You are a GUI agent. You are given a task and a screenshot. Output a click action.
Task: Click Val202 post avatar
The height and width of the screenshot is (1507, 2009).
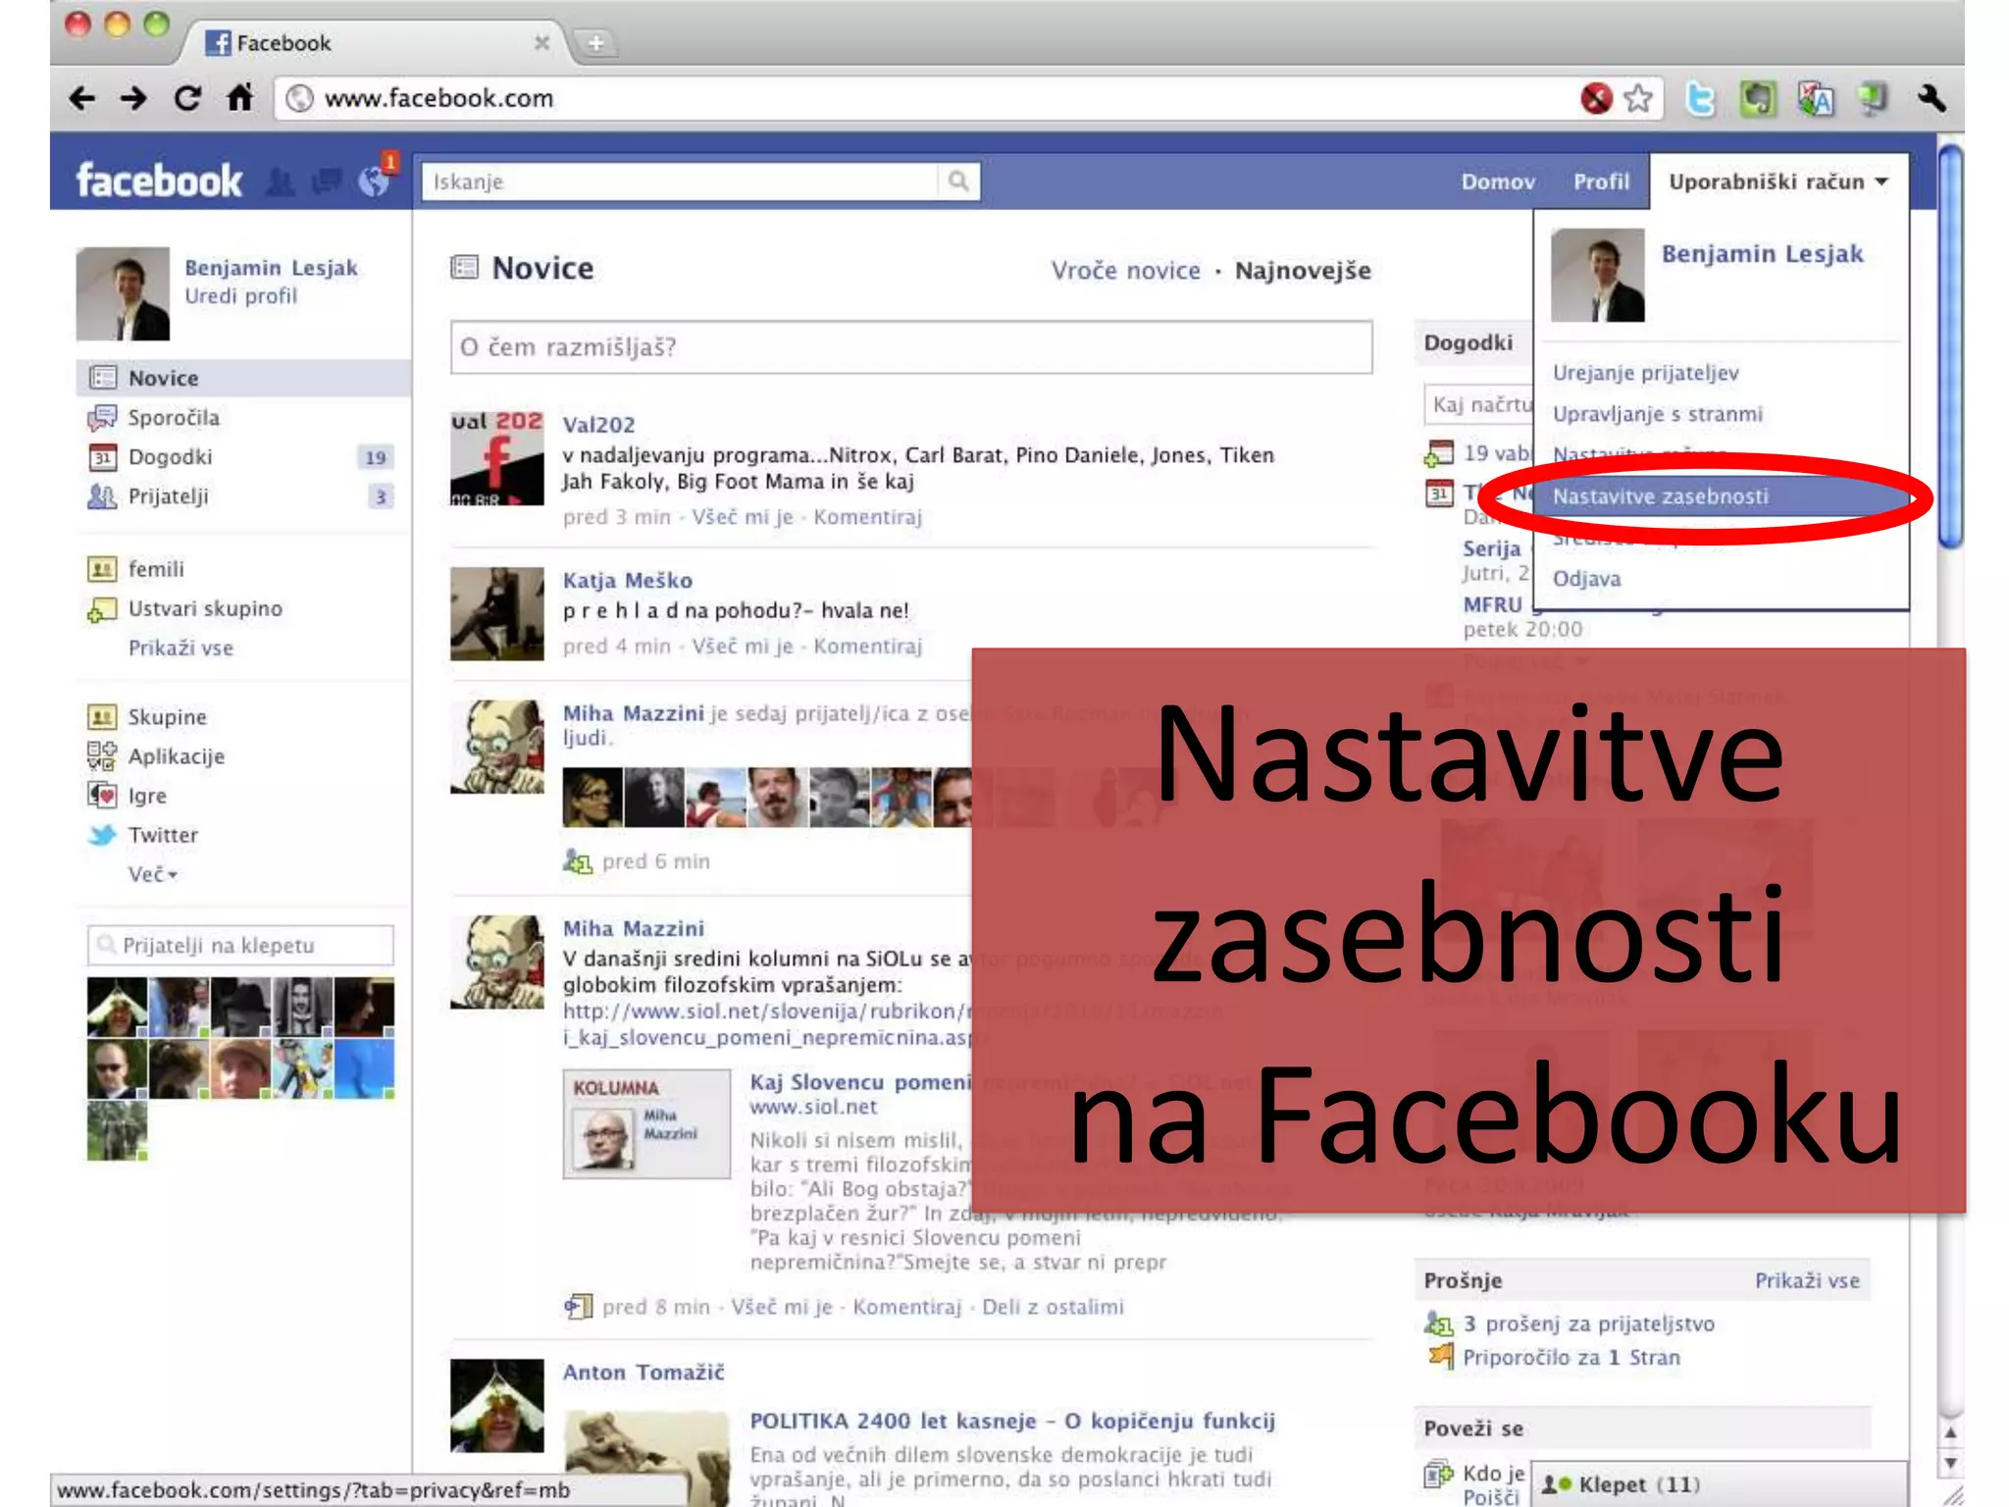[x=496, y=458]
